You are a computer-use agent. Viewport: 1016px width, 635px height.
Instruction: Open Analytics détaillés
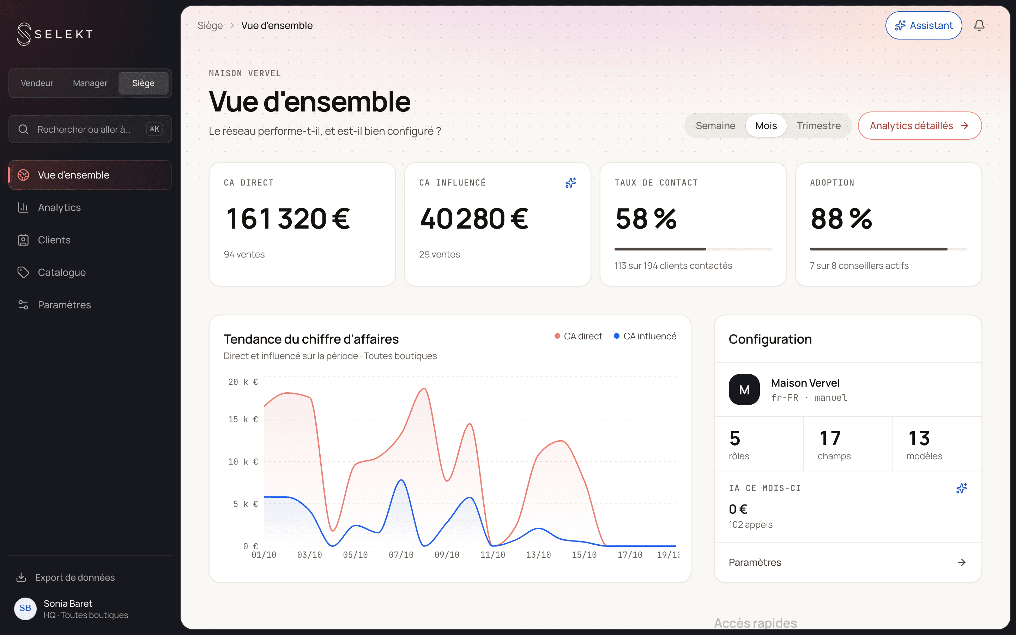pyautogui.click(x=919, y=126)
